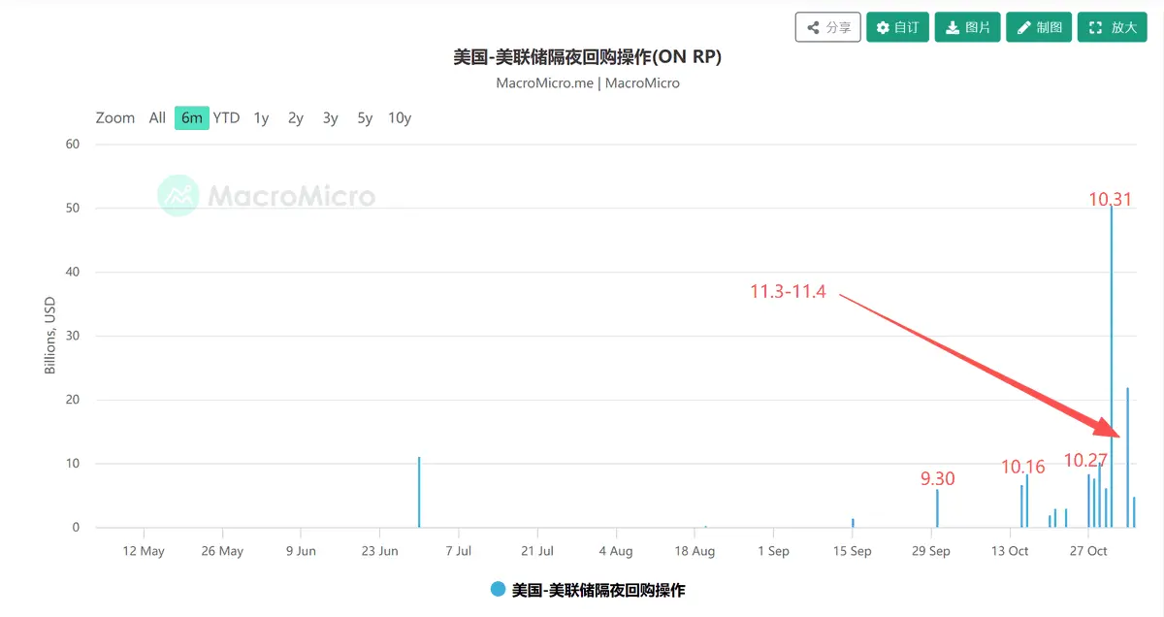Click the 18 Aug x-axis label

coord(695,551)
